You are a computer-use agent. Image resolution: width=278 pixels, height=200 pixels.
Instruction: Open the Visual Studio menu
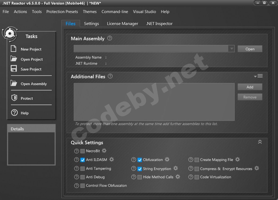point(145,12)
